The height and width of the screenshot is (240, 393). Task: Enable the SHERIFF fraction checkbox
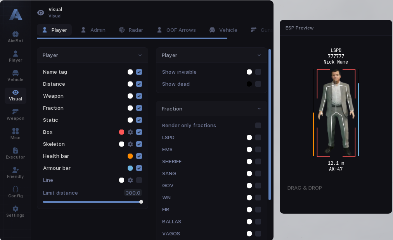(x=258, y=162)
